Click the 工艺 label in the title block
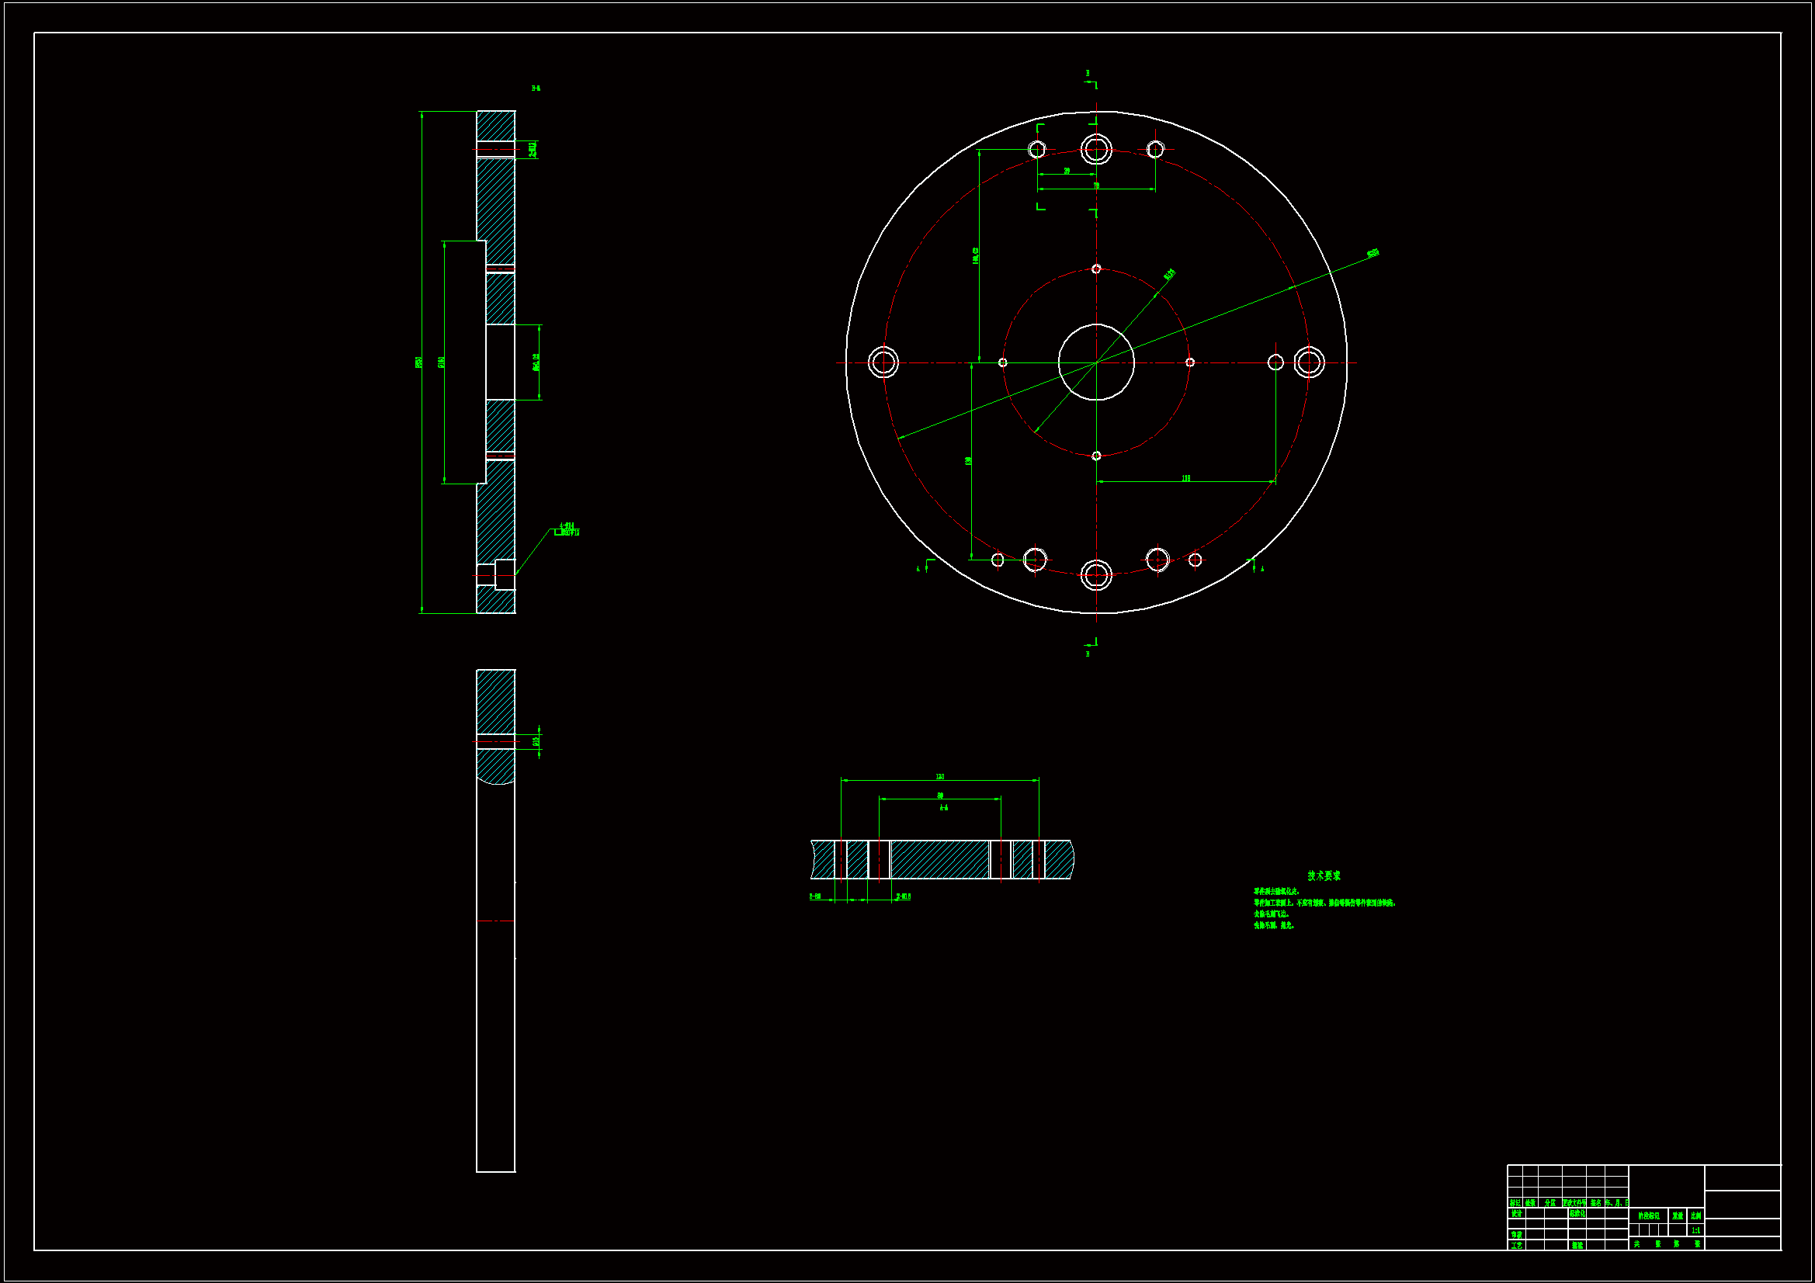The height and width of the screenshot is (1283, 1815). pyautogui.click(x=1516, y=1245)
